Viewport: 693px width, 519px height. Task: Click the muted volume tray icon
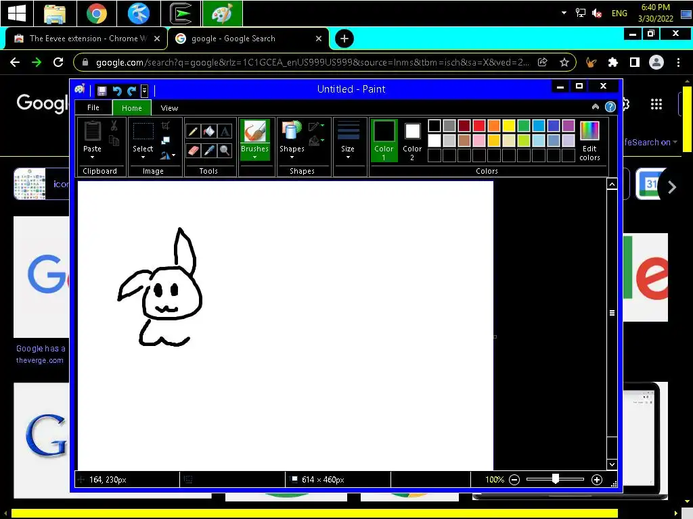coord(597,14)
